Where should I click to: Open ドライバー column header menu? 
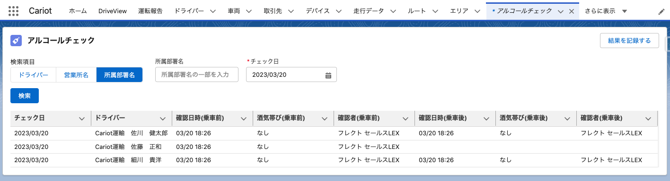pyautogui.click(x=163, y=119)
